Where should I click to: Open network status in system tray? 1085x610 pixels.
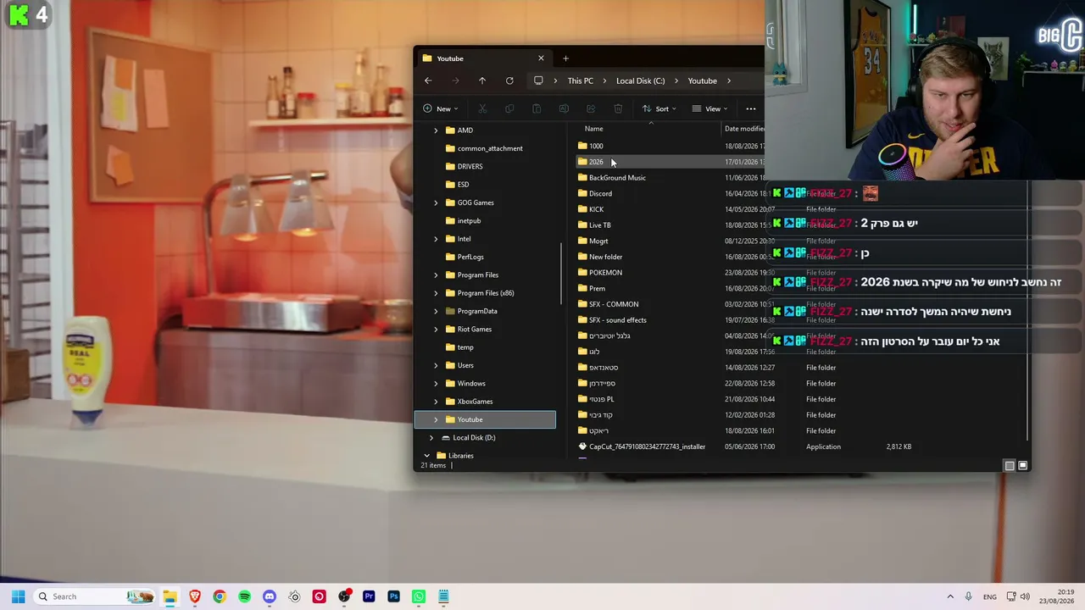(1011, 596)
